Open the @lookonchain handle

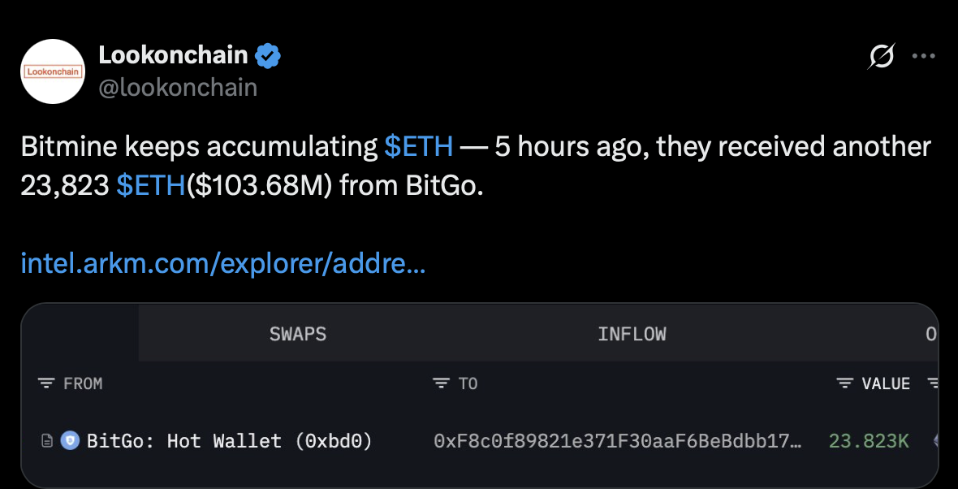click(x=178, y=87)
